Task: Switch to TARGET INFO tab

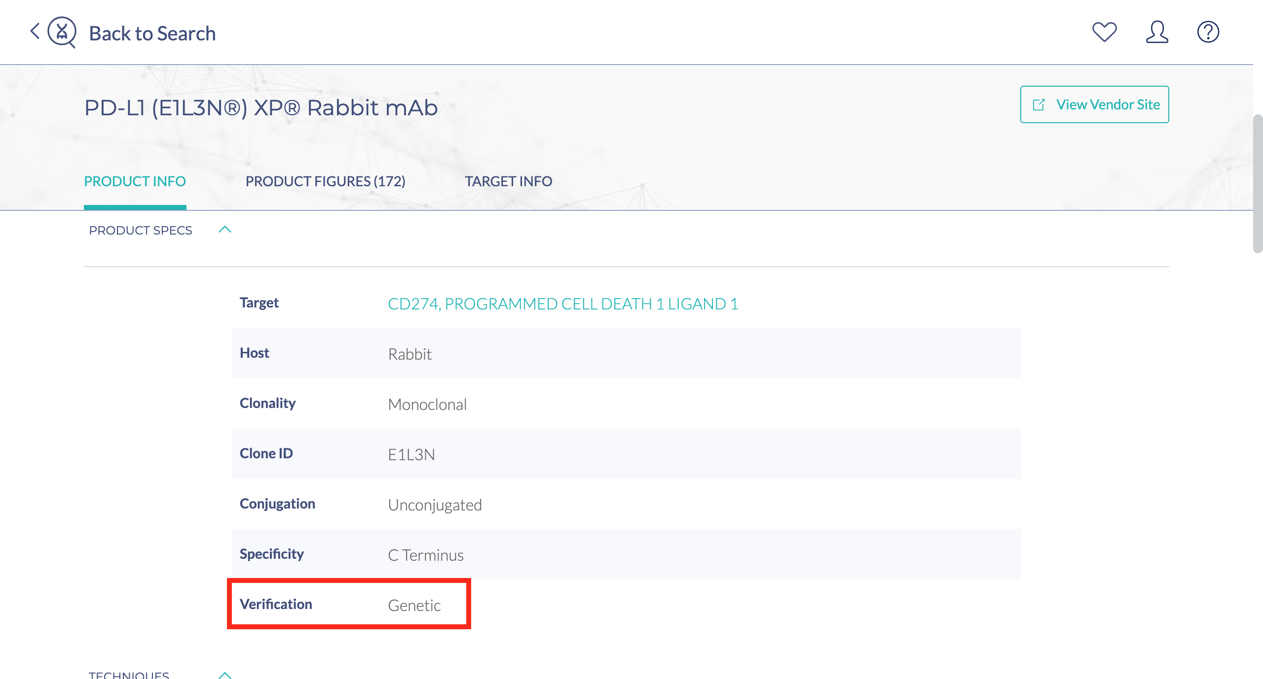Action: [509, 181]
